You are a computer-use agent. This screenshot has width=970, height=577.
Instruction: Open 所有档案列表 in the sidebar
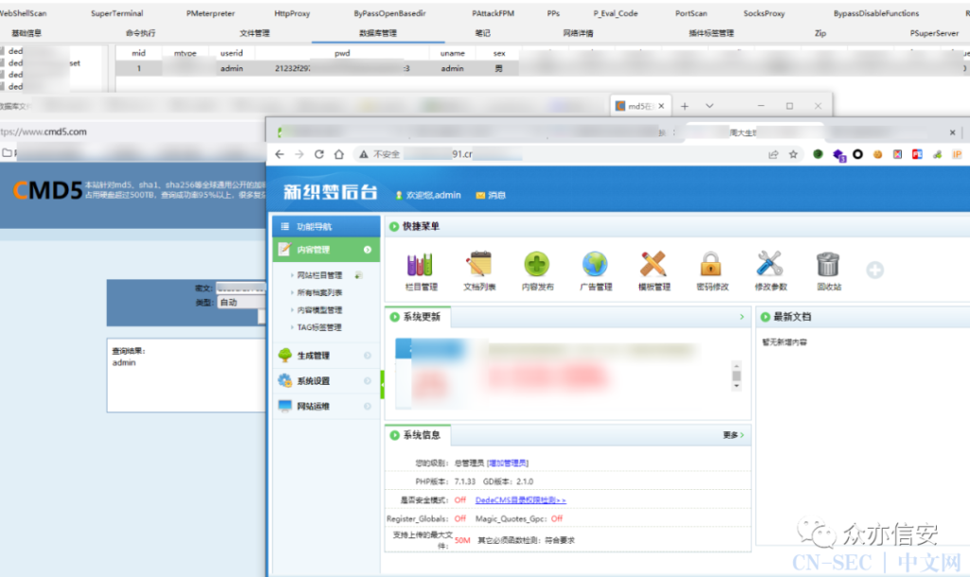pos(319,292)
